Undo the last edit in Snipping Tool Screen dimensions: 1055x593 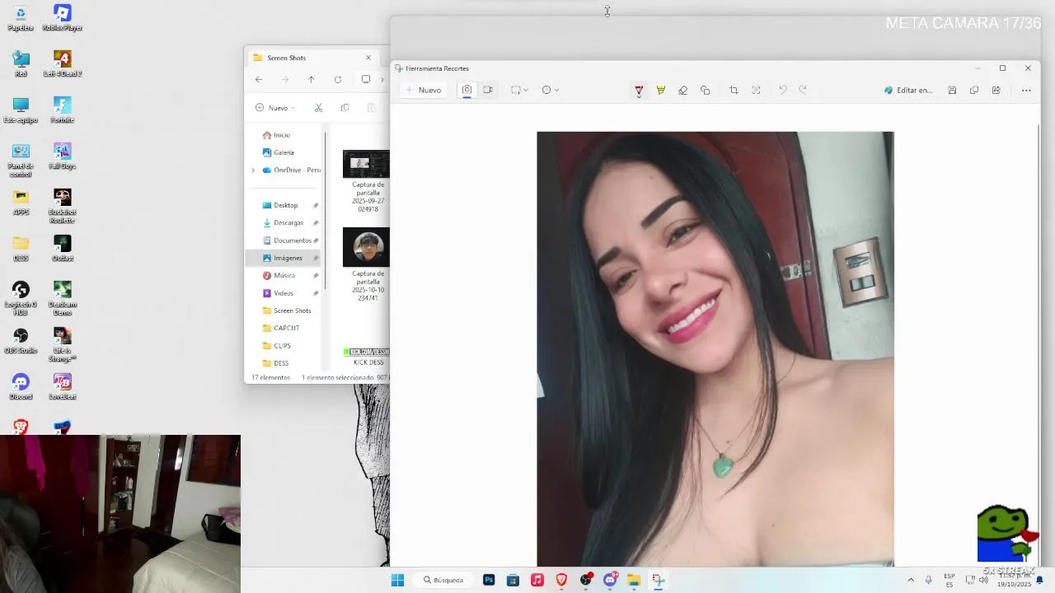coord(783,90)
